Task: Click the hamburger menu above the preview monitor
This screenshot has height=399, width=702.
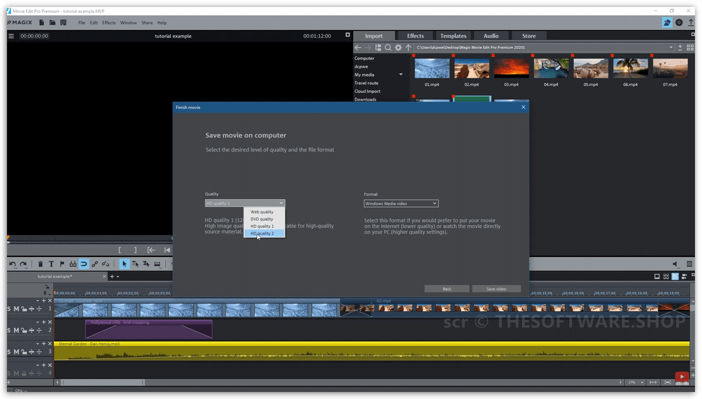Action: (11, 36)
